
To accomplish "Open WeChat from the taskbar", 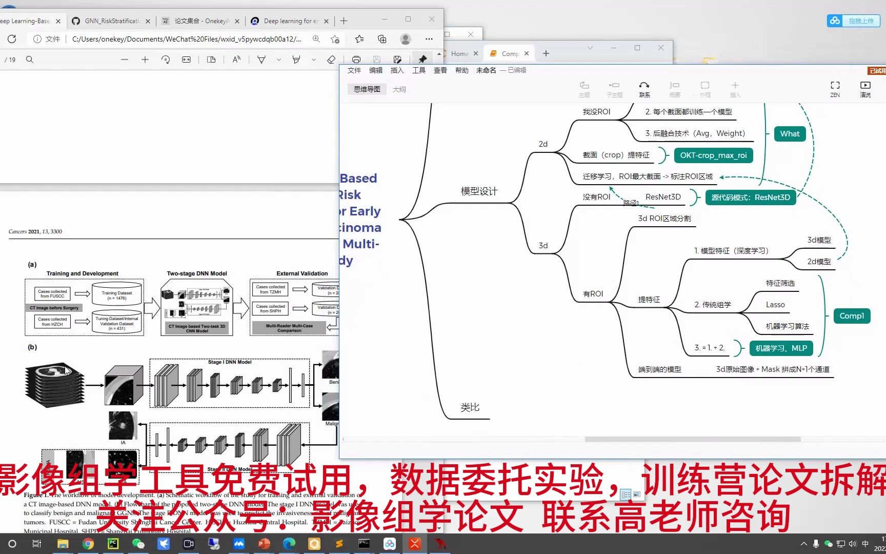I will coord(138,544).
